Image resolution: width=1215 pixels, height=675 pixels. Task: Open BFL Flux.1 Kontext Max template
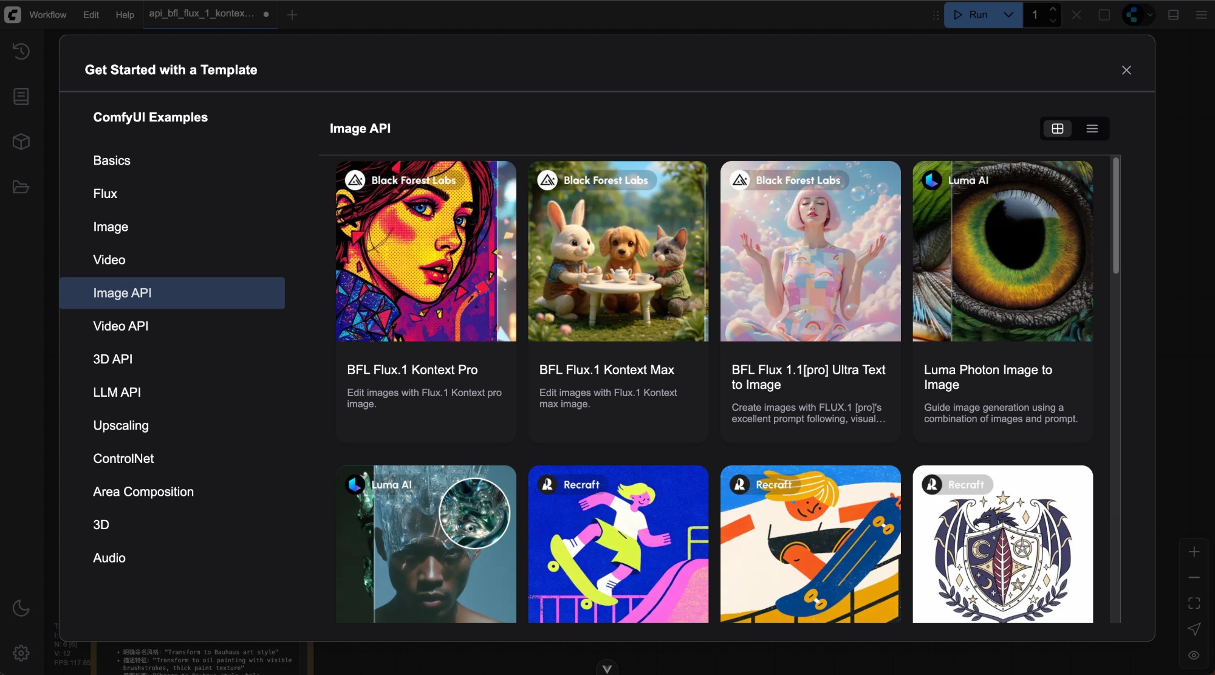[x=618, y=301]
